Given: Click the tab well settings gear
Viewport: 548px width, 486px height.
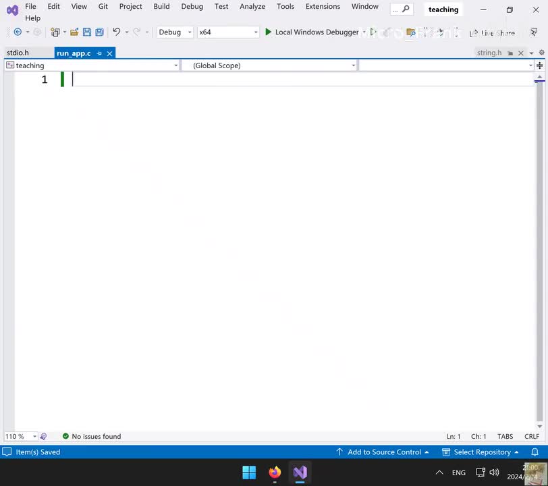Looking at the screenshot, I should click(x=541, y=53).
